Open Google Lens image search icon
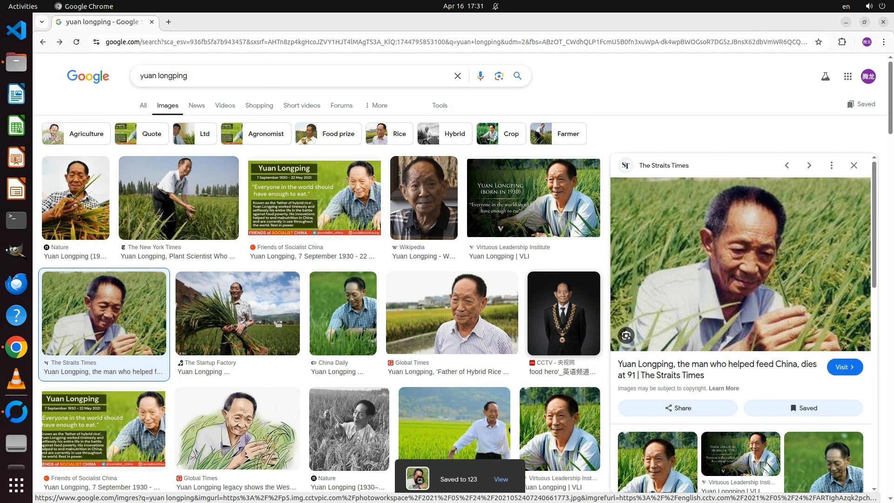 click(499, 76)
